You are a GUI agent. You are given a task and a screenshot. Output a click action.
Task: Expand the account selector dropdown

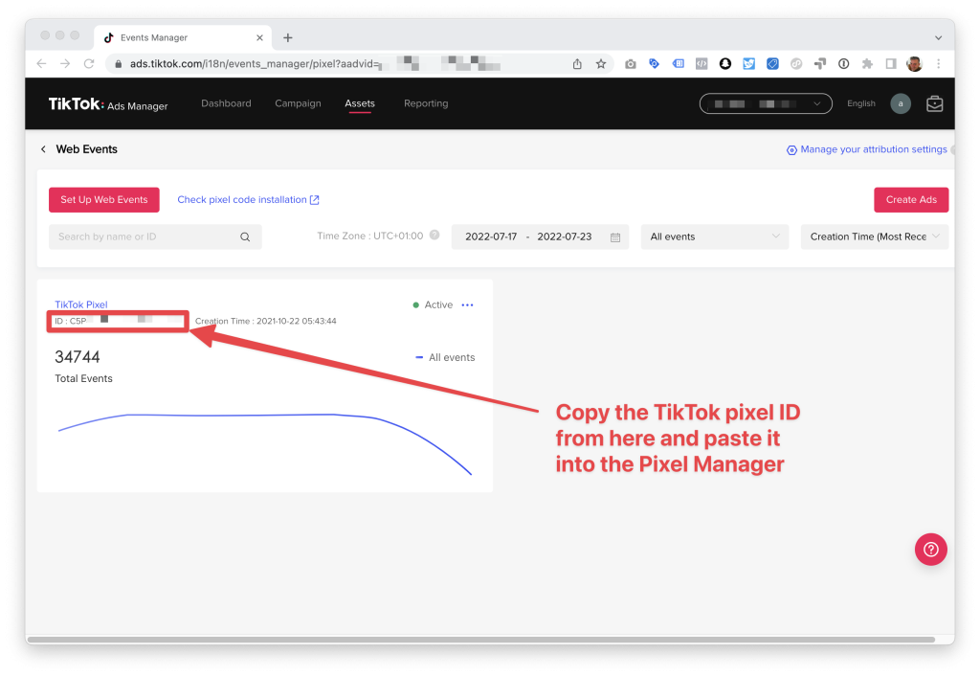(766, 103)
